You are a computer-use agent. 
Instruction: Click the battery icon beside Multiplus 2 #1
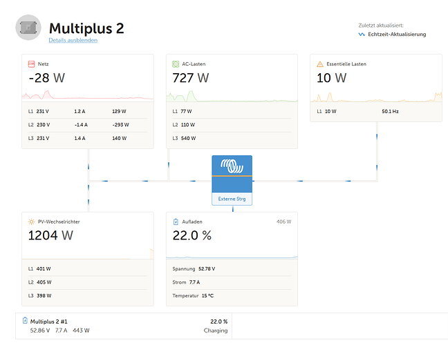click(x=26, y=321)
